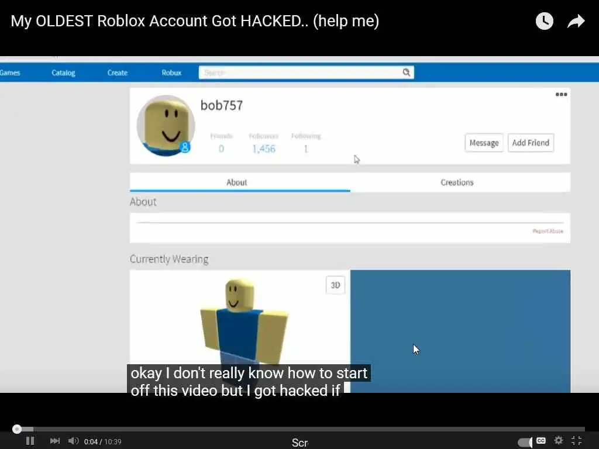Toggle the 3D avatar view button
599x449 pixels.
coord(335,285)
